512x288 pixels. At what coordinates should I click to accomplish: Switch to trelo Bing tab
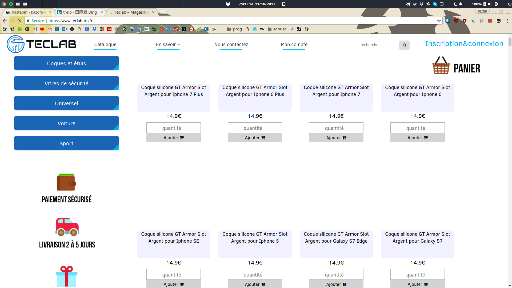click(x=80, y=12)
